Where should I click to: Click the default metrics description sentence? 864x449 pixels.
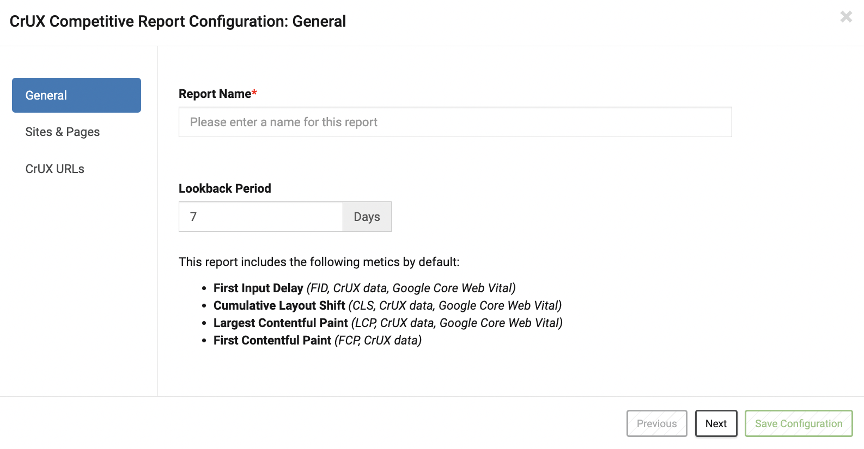click(x=319, y=262)
